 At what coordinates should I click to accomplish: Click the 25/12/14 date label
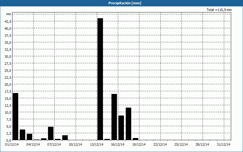(181, 144)
